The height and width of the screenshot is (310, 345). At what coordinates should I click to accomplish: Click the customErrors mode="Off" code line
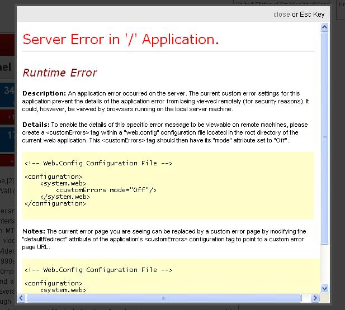pyautogui.click(x=106, y=190)
